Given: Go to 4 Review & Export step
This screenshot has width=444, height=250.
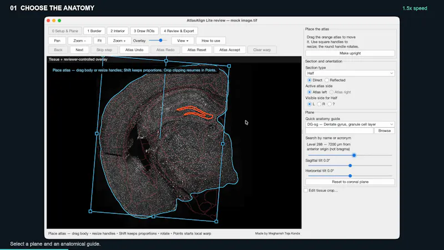Looking at the screenshot, I should point(179,31).
